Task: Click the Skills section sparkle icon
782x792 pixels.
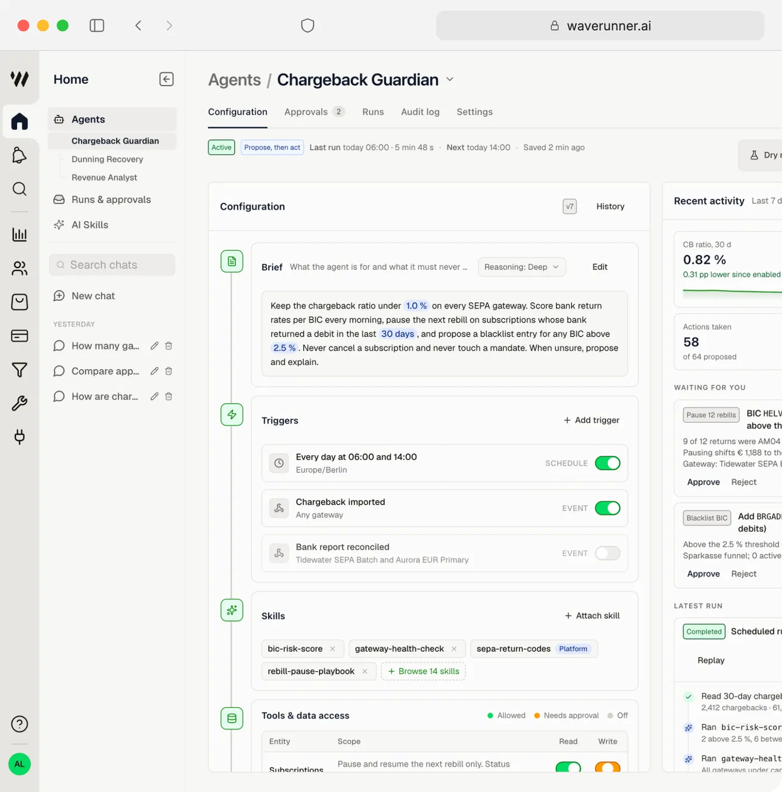Action: pos(232,610)
